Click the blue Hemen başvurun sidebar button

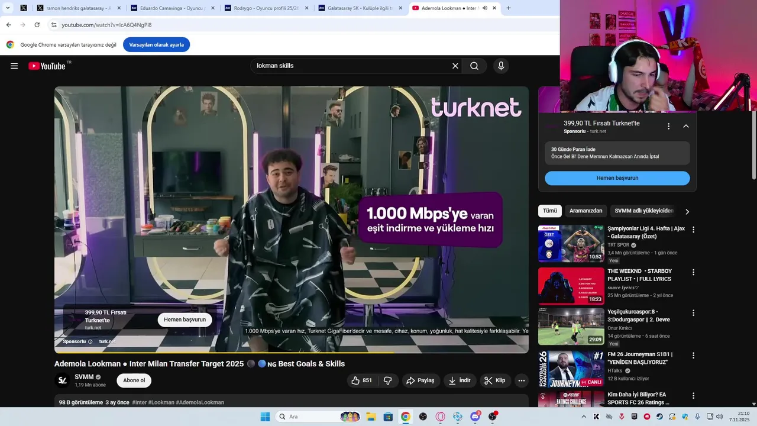pyautogui.click(x=617, y=178)
